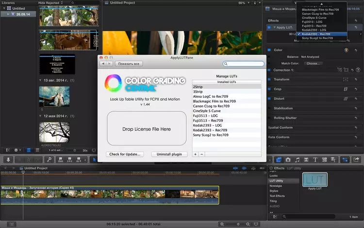Reset the Transform parameters arrow
The height and width of the screenshot is (228, 364).
click(356, 80)
